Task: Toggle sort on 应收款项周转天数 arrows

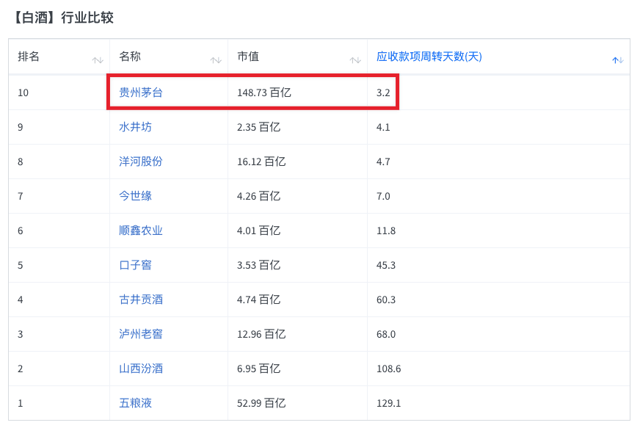Action: click(618, 60)
